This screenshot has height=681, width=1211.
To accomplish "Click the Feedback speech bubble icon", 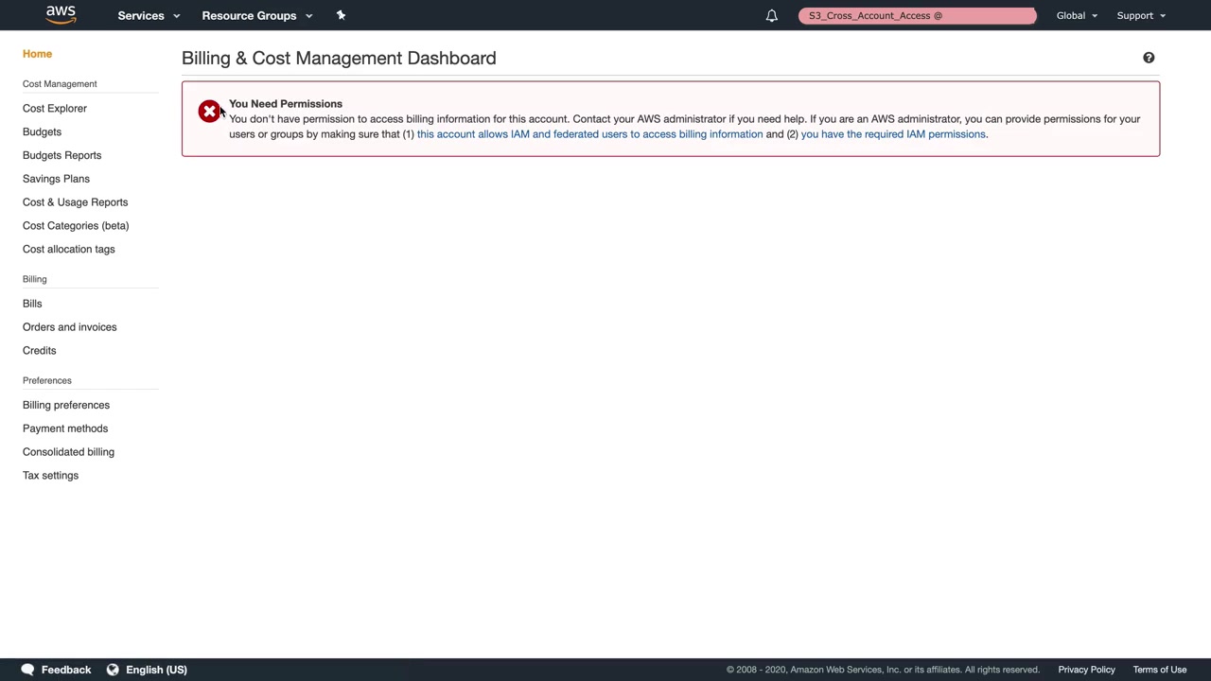I will 27,670.
